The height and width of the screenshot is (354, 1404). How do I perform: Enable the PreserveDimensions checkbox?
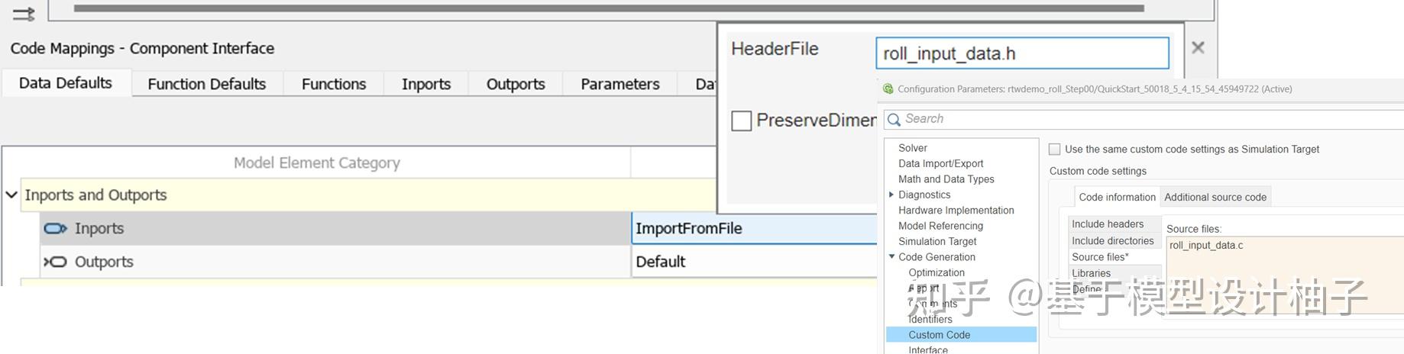[741, 121]
